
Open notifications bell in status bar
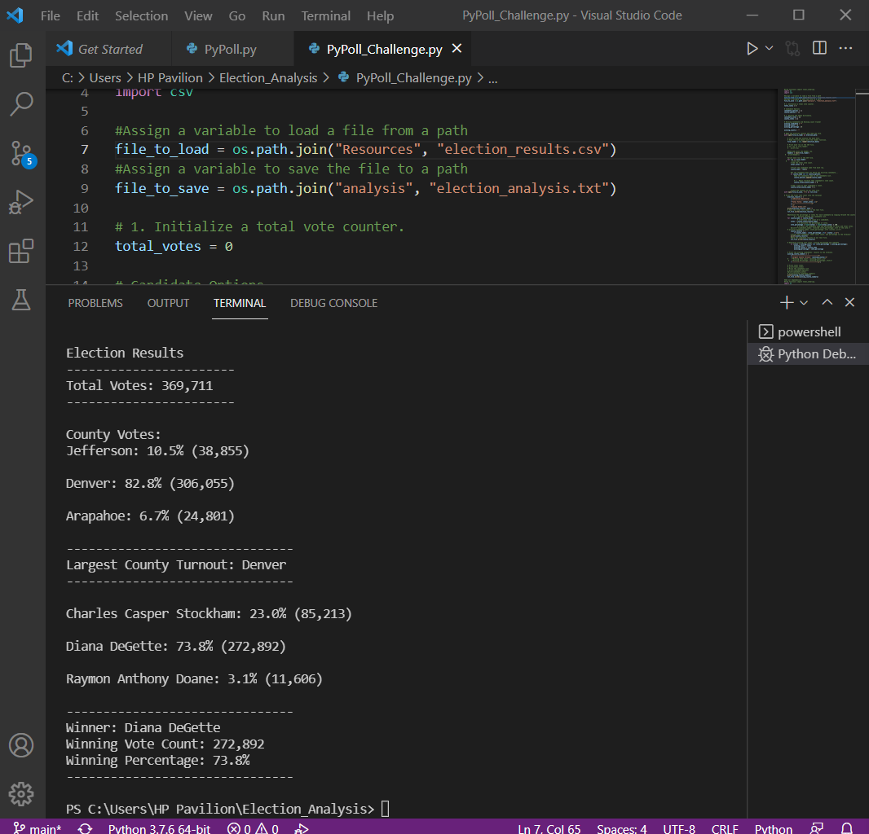tap(847, 828)
